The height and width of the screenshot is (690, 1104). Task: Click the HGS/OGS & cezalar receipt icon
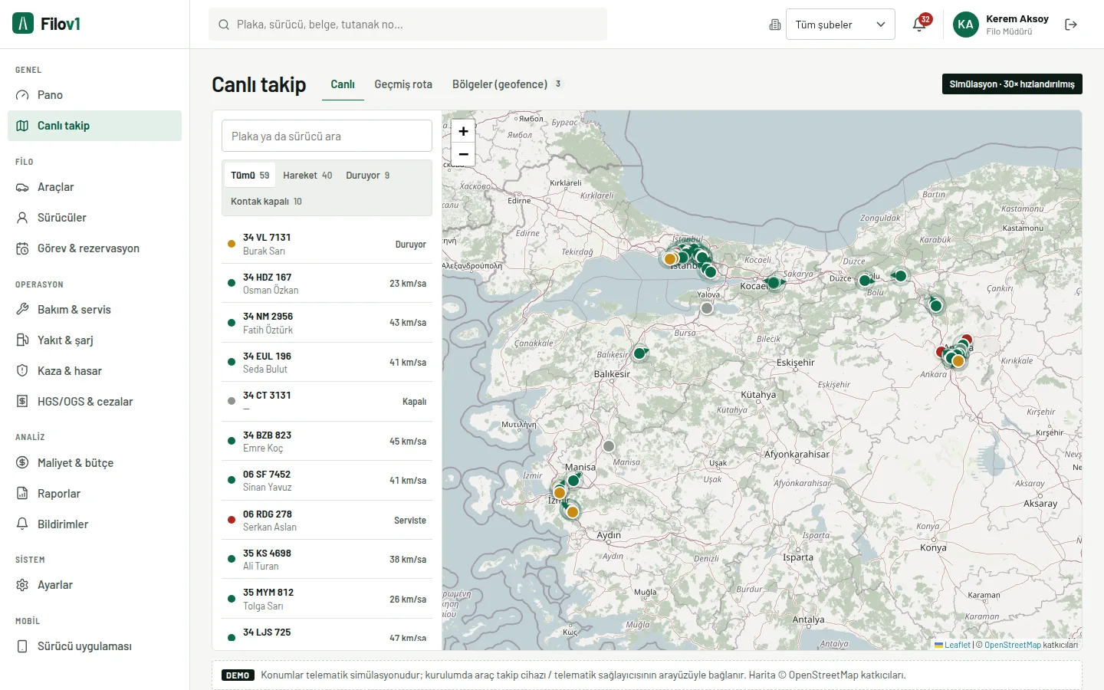point(22,402)
